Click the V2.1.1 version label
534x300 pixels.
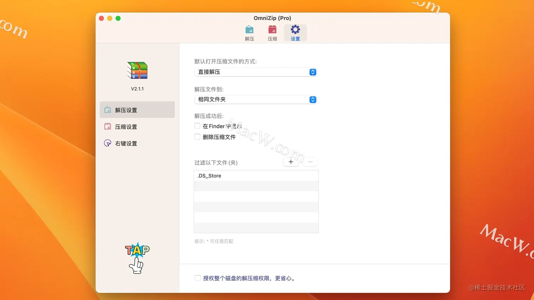(x=137, y=89)
